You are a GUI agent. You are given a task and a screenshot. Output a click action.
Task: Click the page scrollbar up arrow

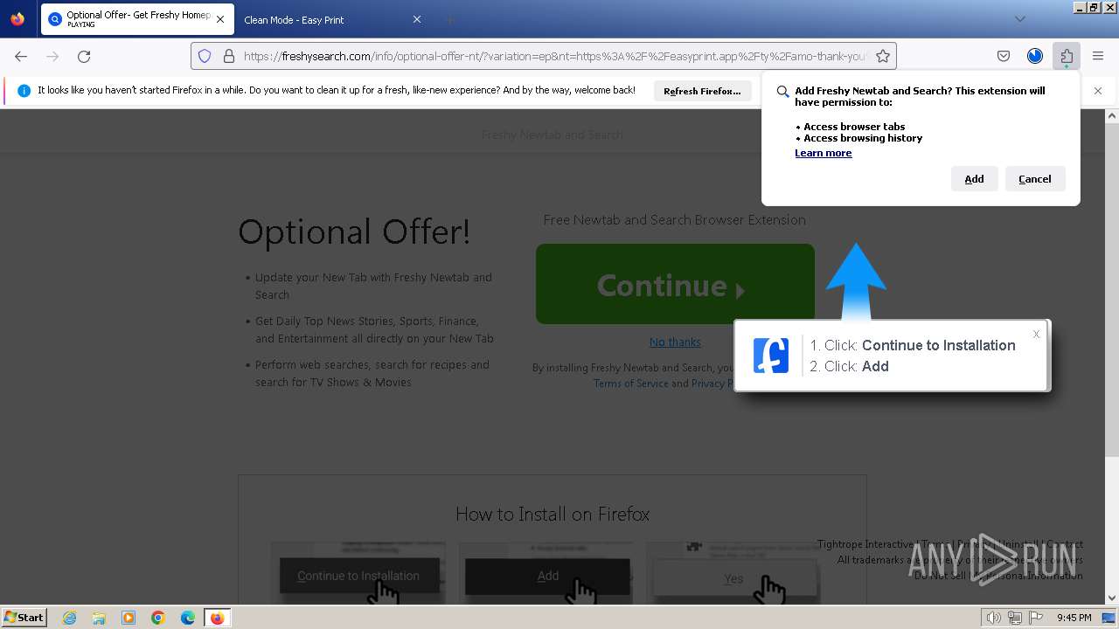(x=1112, y=115)
